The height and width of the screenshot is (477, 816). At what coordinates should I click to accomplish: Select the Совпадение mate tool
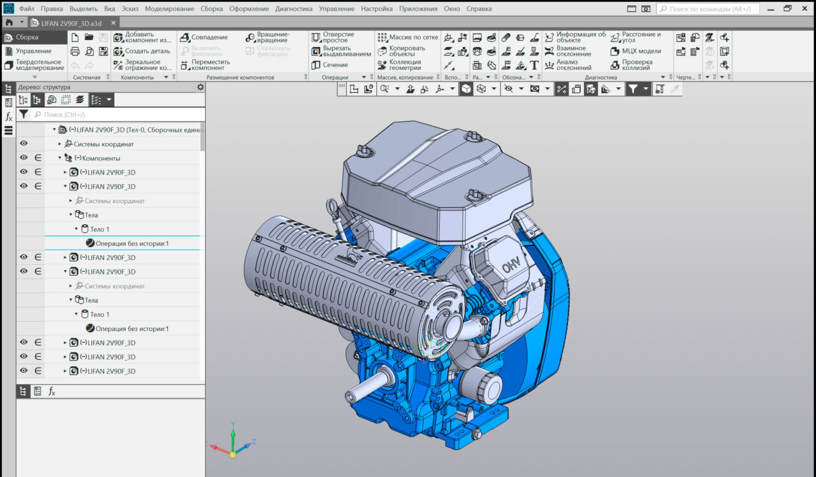click(204, 38)
